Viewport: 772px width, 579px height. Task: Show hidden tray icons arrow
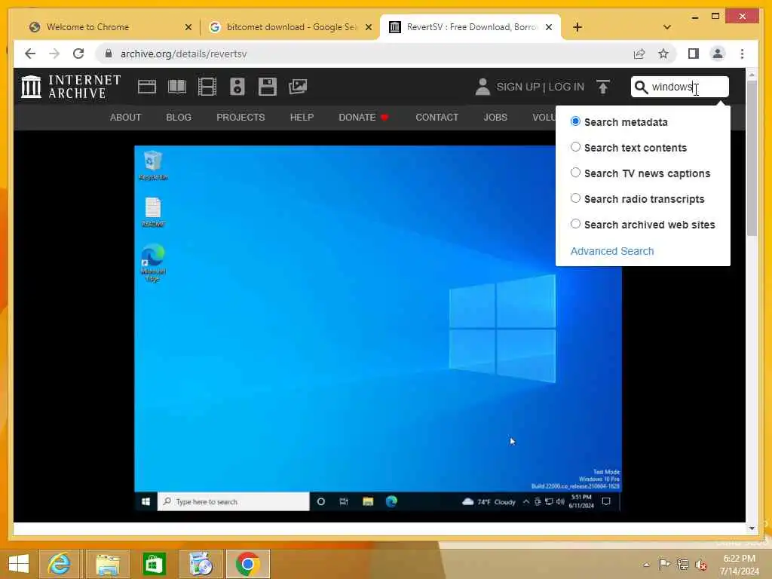(x=646, y=565)
